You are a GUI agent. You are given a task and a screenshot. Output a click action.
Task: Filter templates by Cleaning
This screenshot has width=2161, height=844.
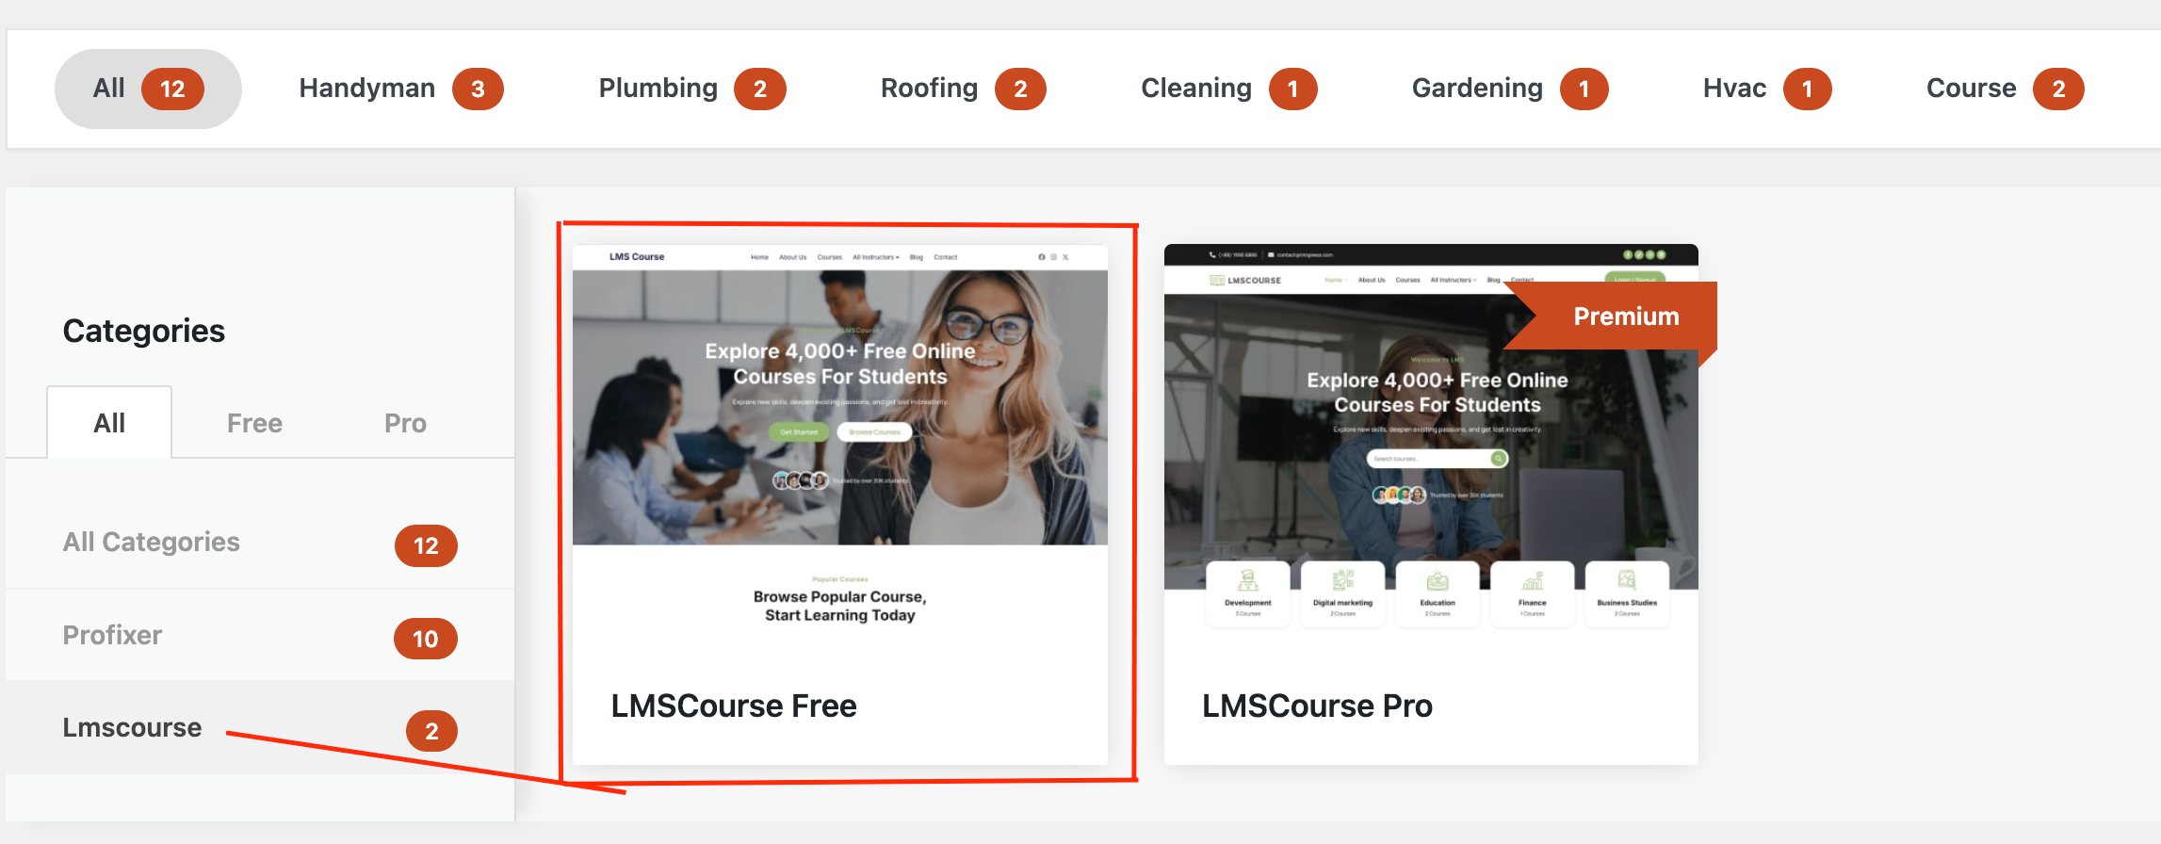point(1228,89)
